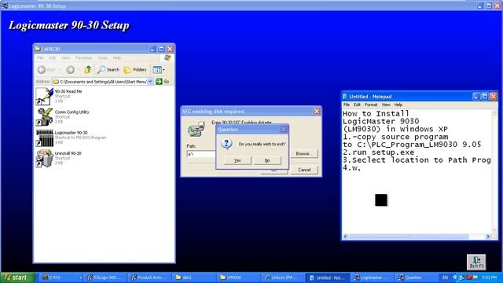Click Notepad's scroll-left arrow
The image size is (503, 283).
click(346, 237)
